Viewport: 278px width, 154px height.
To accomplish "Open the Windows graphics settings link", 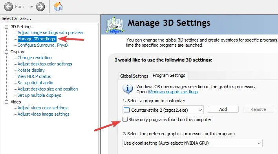I will pyautogui.click(x=173, y=92).
